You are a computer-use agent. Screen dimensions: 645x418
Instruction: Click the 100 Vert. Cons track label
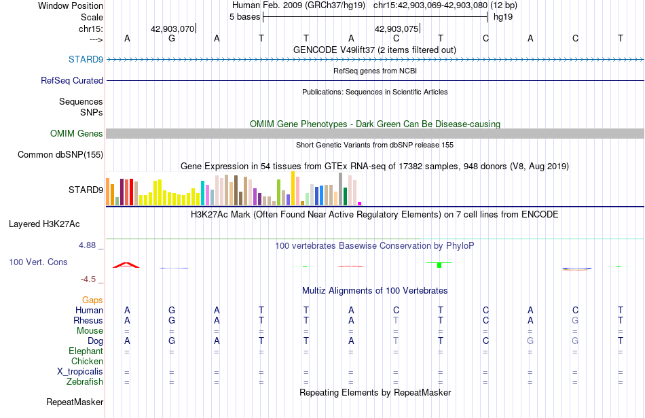click(38, 262)
